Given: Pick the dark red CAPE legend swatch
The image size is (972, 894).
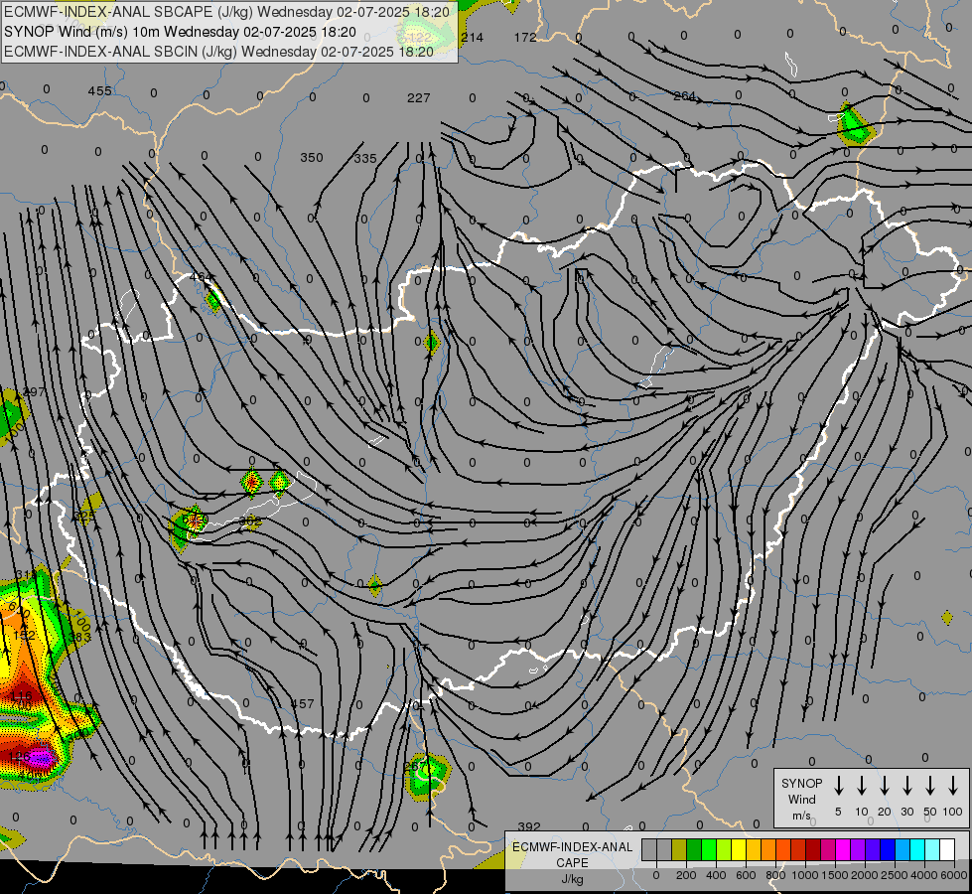Looking at the screenshot, I should click(813, 849).
